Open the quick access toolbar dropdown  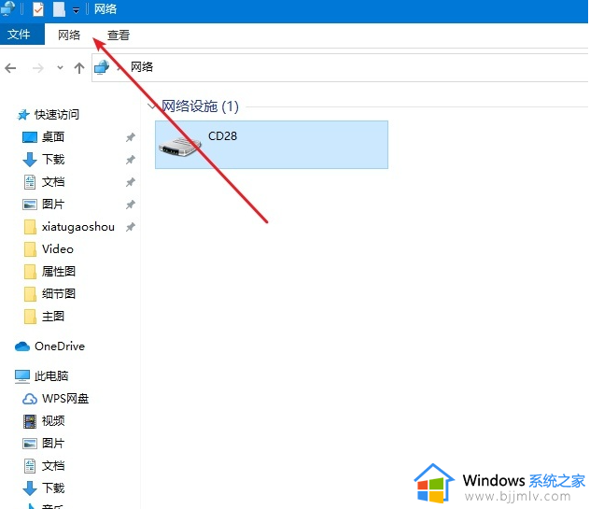pos(76,10)
